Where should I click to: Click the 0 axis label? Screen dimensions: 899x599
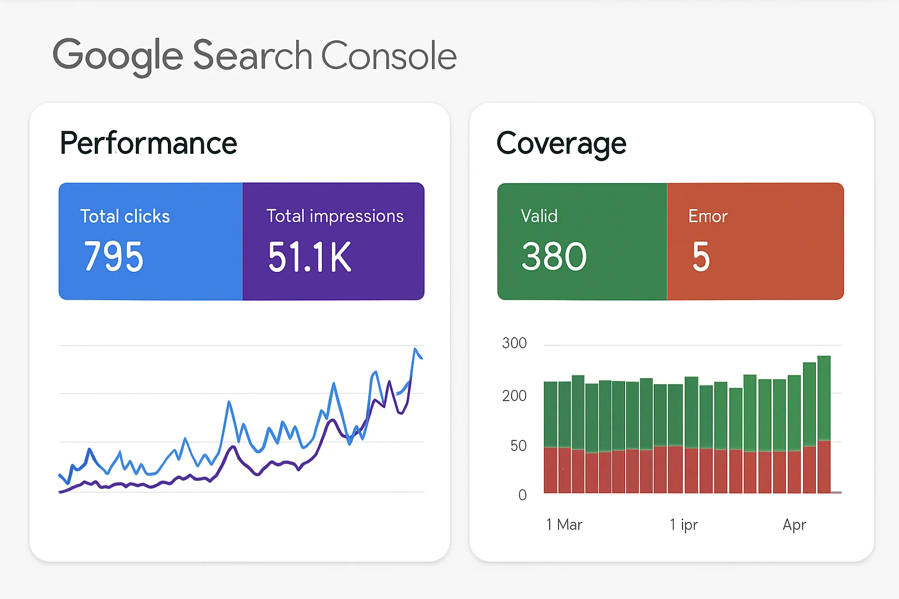(523, 495)
